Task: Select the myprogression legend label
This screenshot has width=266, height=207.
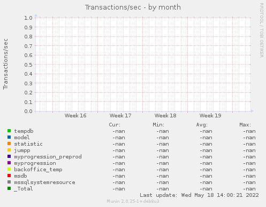Action: 35,163
